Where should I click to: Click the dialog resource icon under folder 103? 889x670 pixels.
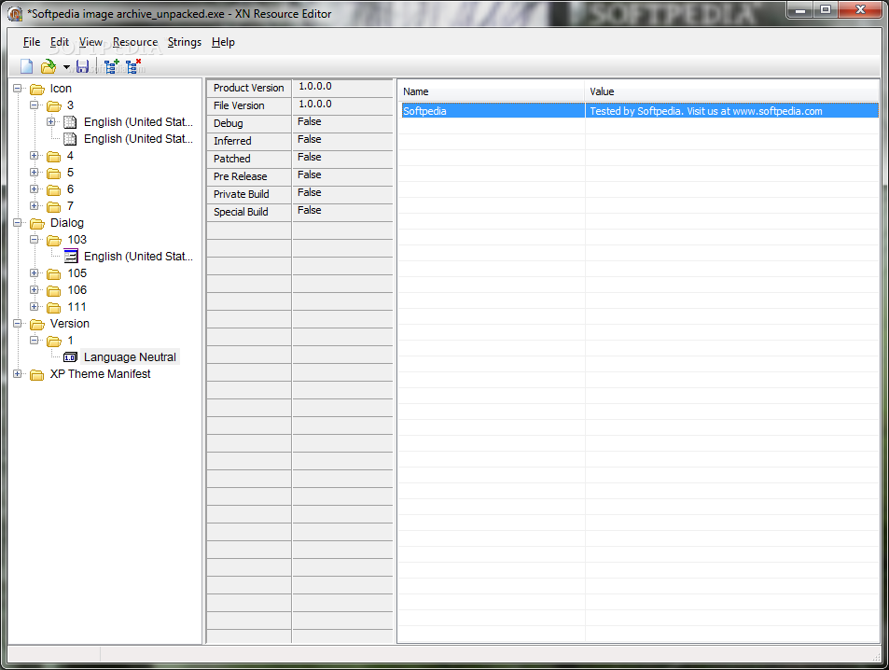click(x=71, y=257)
